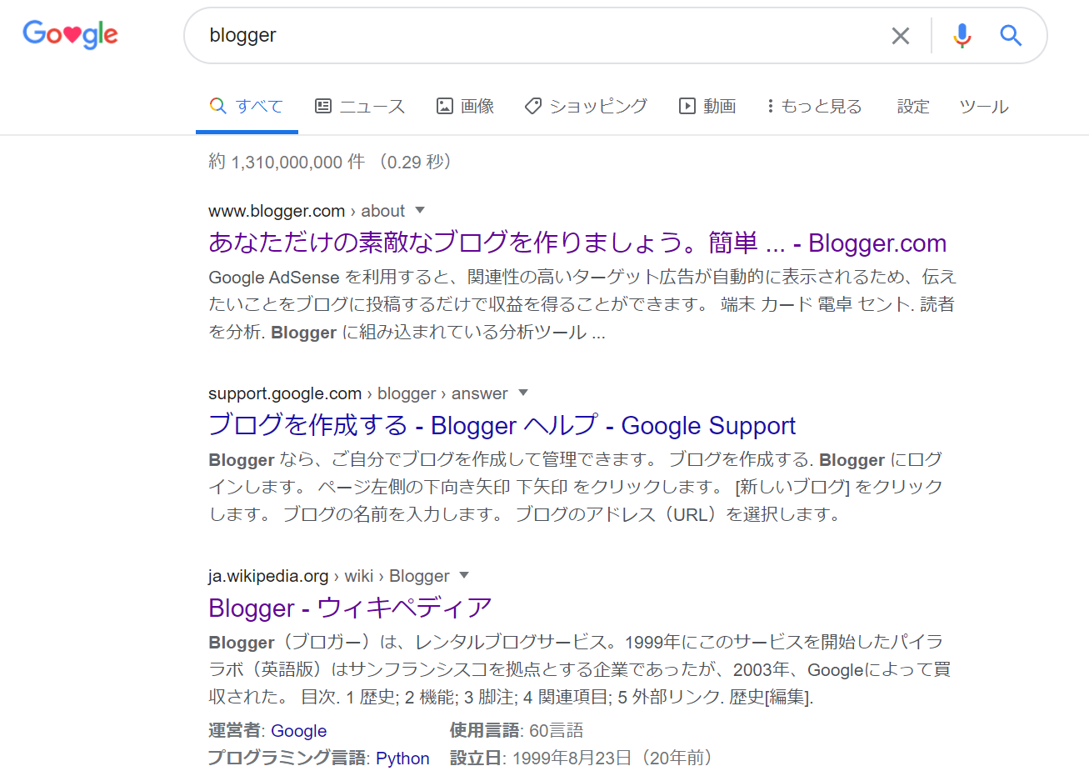The width and height of the screenshot is (1089, 776).
Task: Clear the search box with X icon
Action: (x=901, y=36)
